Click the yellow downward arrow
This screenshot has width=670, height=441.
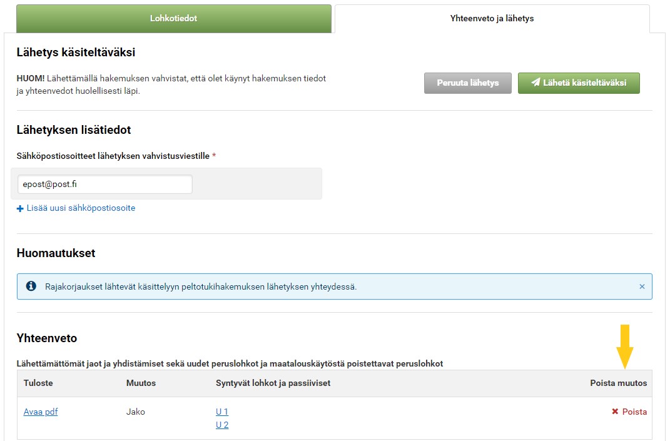tap(624, 346)
